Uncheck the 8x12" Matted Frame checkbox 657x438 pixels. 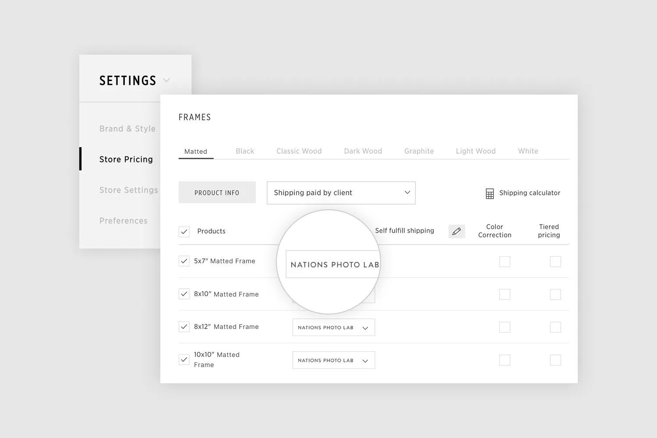184,327
